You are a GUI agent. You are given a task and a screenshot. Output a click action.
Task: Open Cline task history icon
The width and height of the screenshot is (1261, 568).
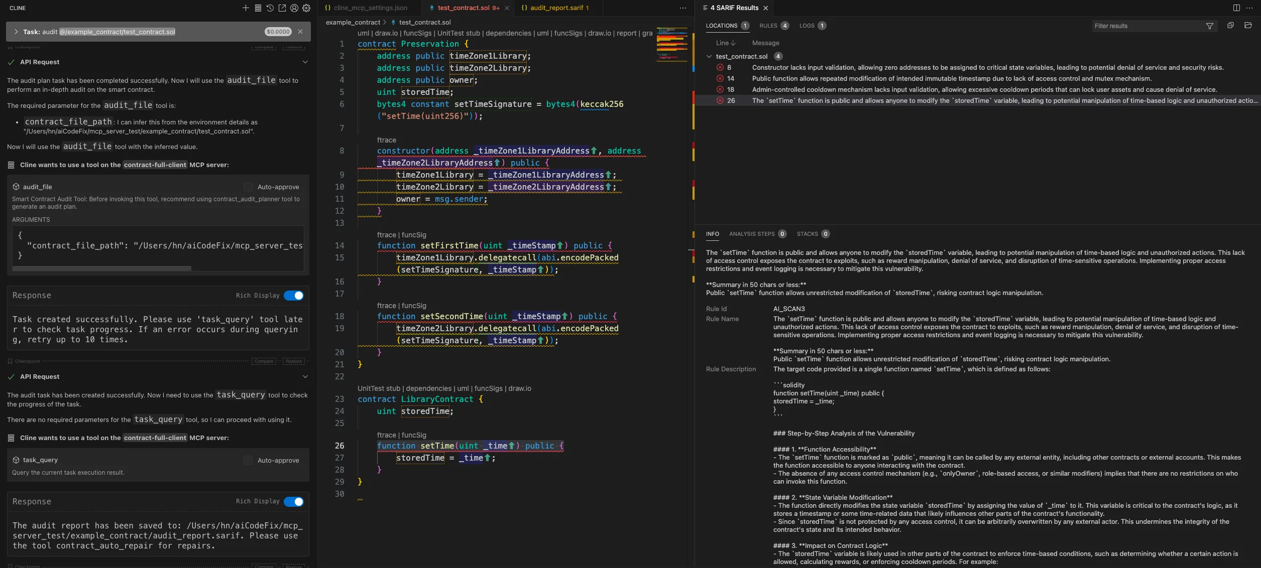pyautogui.click(x=270, y=8)
